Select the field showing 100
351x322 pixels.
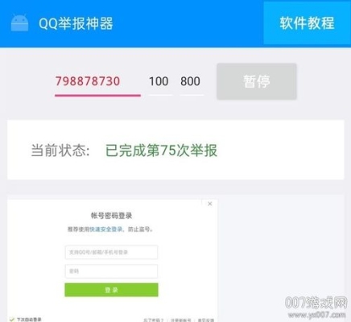pos(160,81)
